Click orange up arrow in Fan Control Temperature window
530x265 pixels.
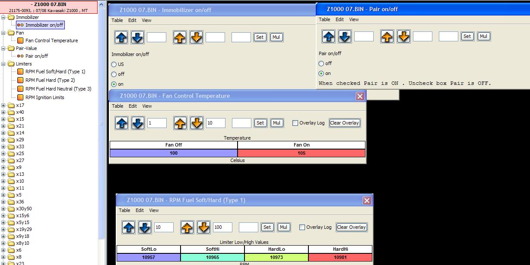[x=181, y=123]
